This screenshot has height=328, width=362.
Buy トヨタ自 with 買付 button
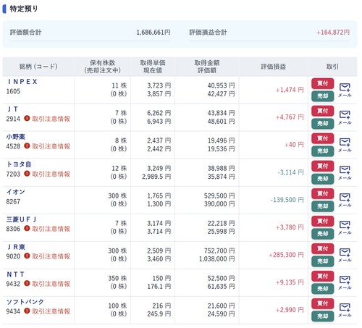click(x=322, y=166)
